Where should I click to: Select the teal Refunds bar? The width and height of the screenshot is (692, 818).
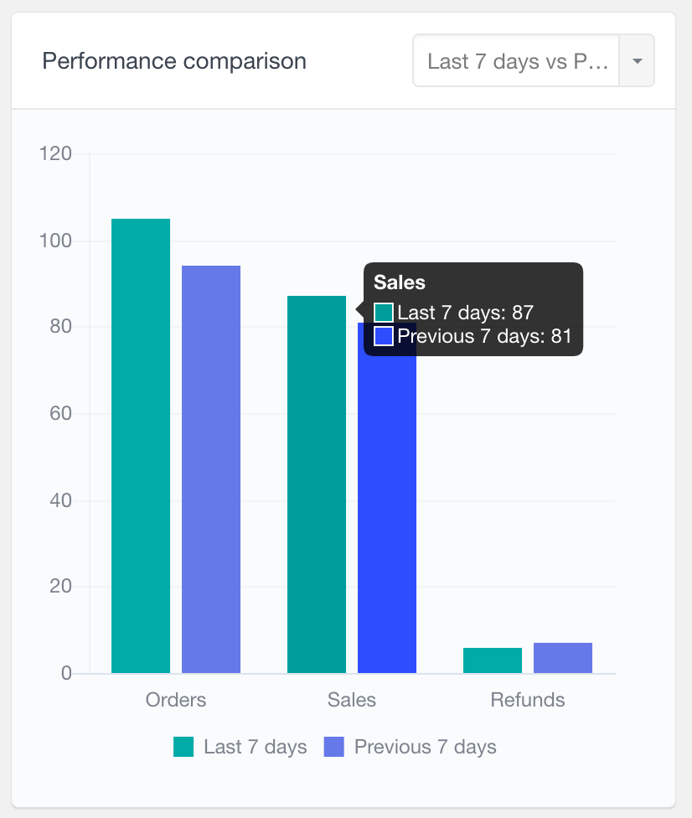click(493, 660)
